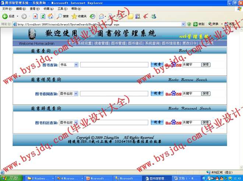The width and height of the screenshot is (243, 181).
Task: Refresh the page using toolbar icon
Action: [43, 16]
